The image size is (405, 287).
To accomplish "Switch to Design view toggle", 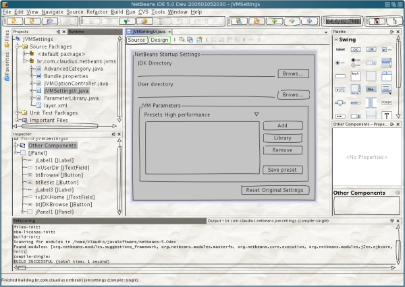I will tap(160, 40).
